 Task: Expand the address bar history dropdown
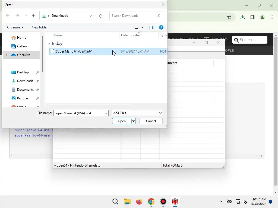(x=91, y=16)
